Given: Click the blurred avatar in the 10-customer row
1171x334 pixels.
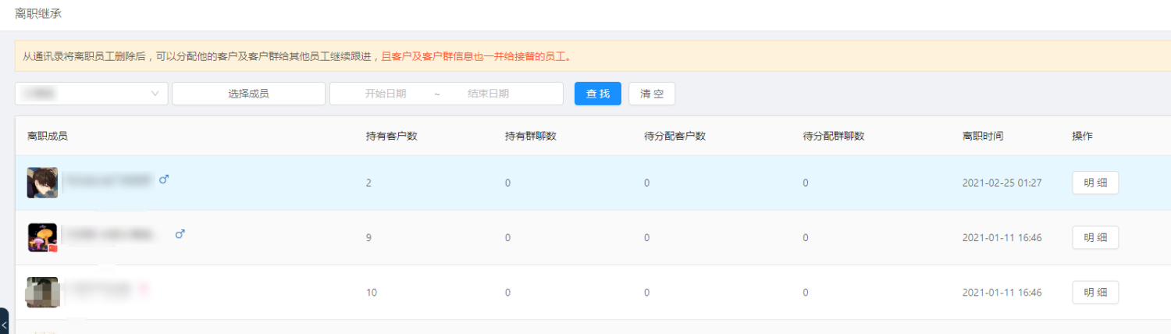Looking at the screenshot, I should [x=42, y=292].
